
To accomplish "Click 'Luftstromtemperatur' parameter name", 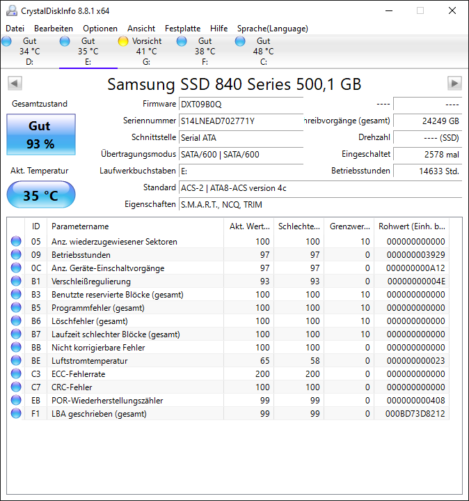I will click(89, 361).
